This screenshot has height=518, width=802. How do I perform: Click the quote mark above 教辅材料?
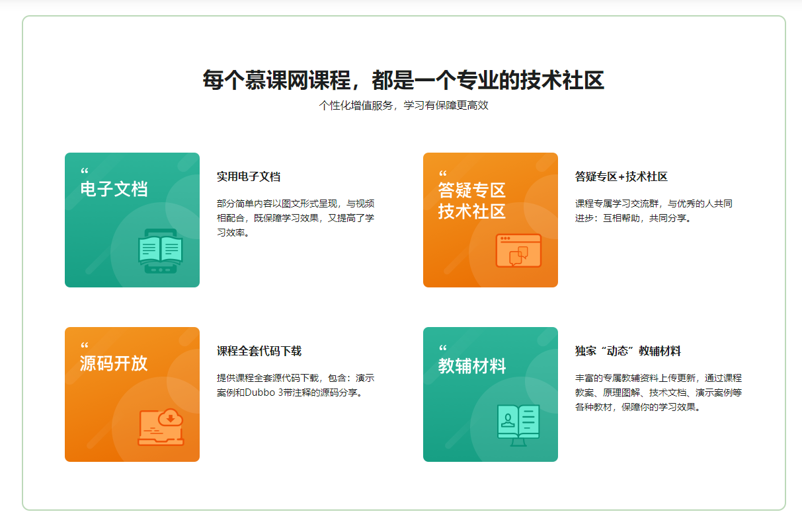click(x=442, y=349)
